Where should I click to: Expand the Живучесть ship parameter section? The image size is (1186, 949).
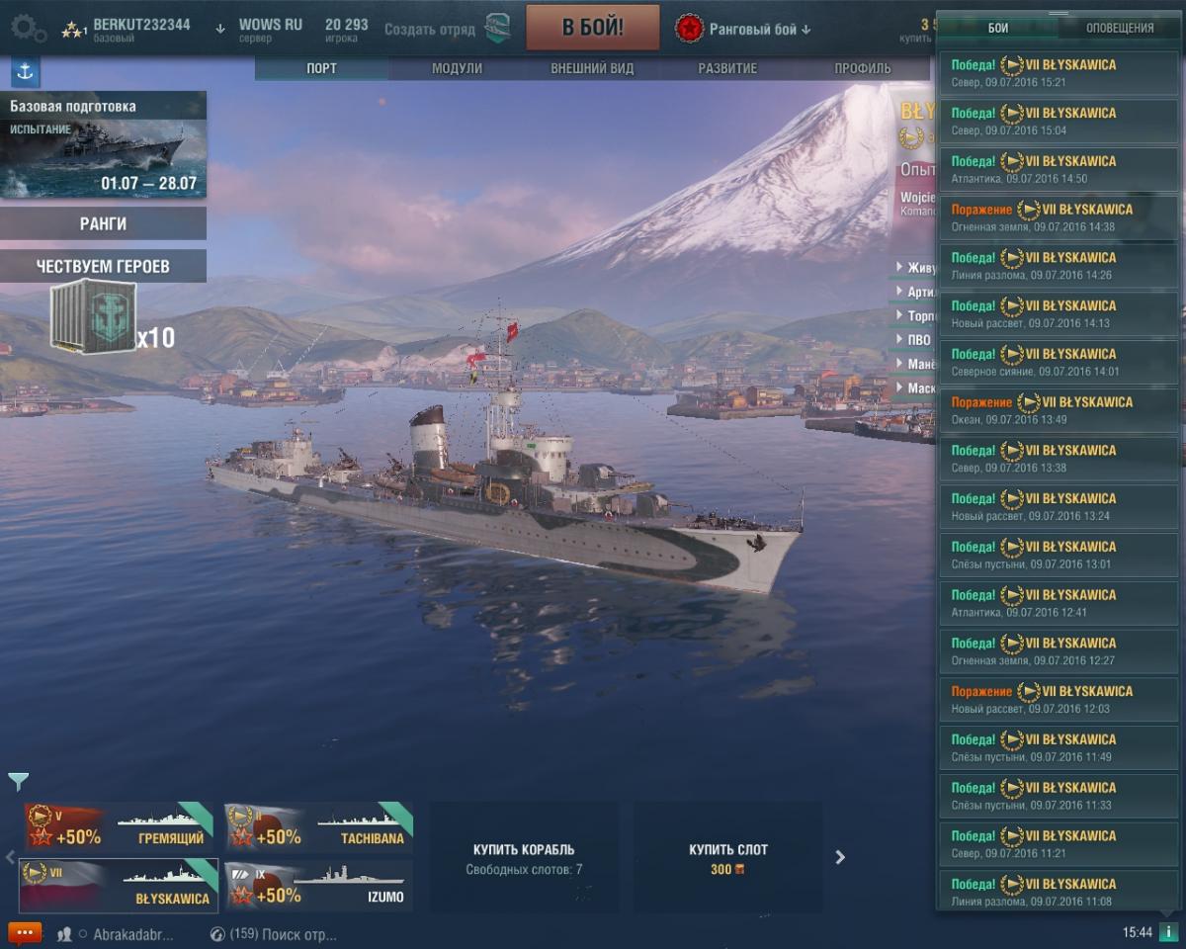coord(914,267)
